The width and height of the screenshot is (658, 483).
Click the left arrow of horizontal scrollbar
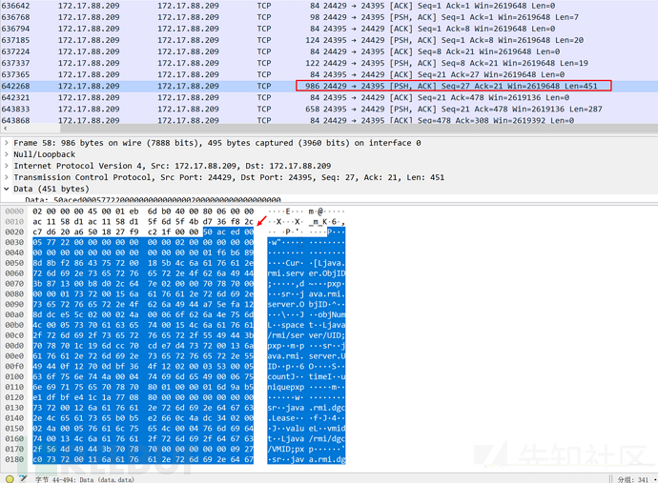click(x=5, y=129)
